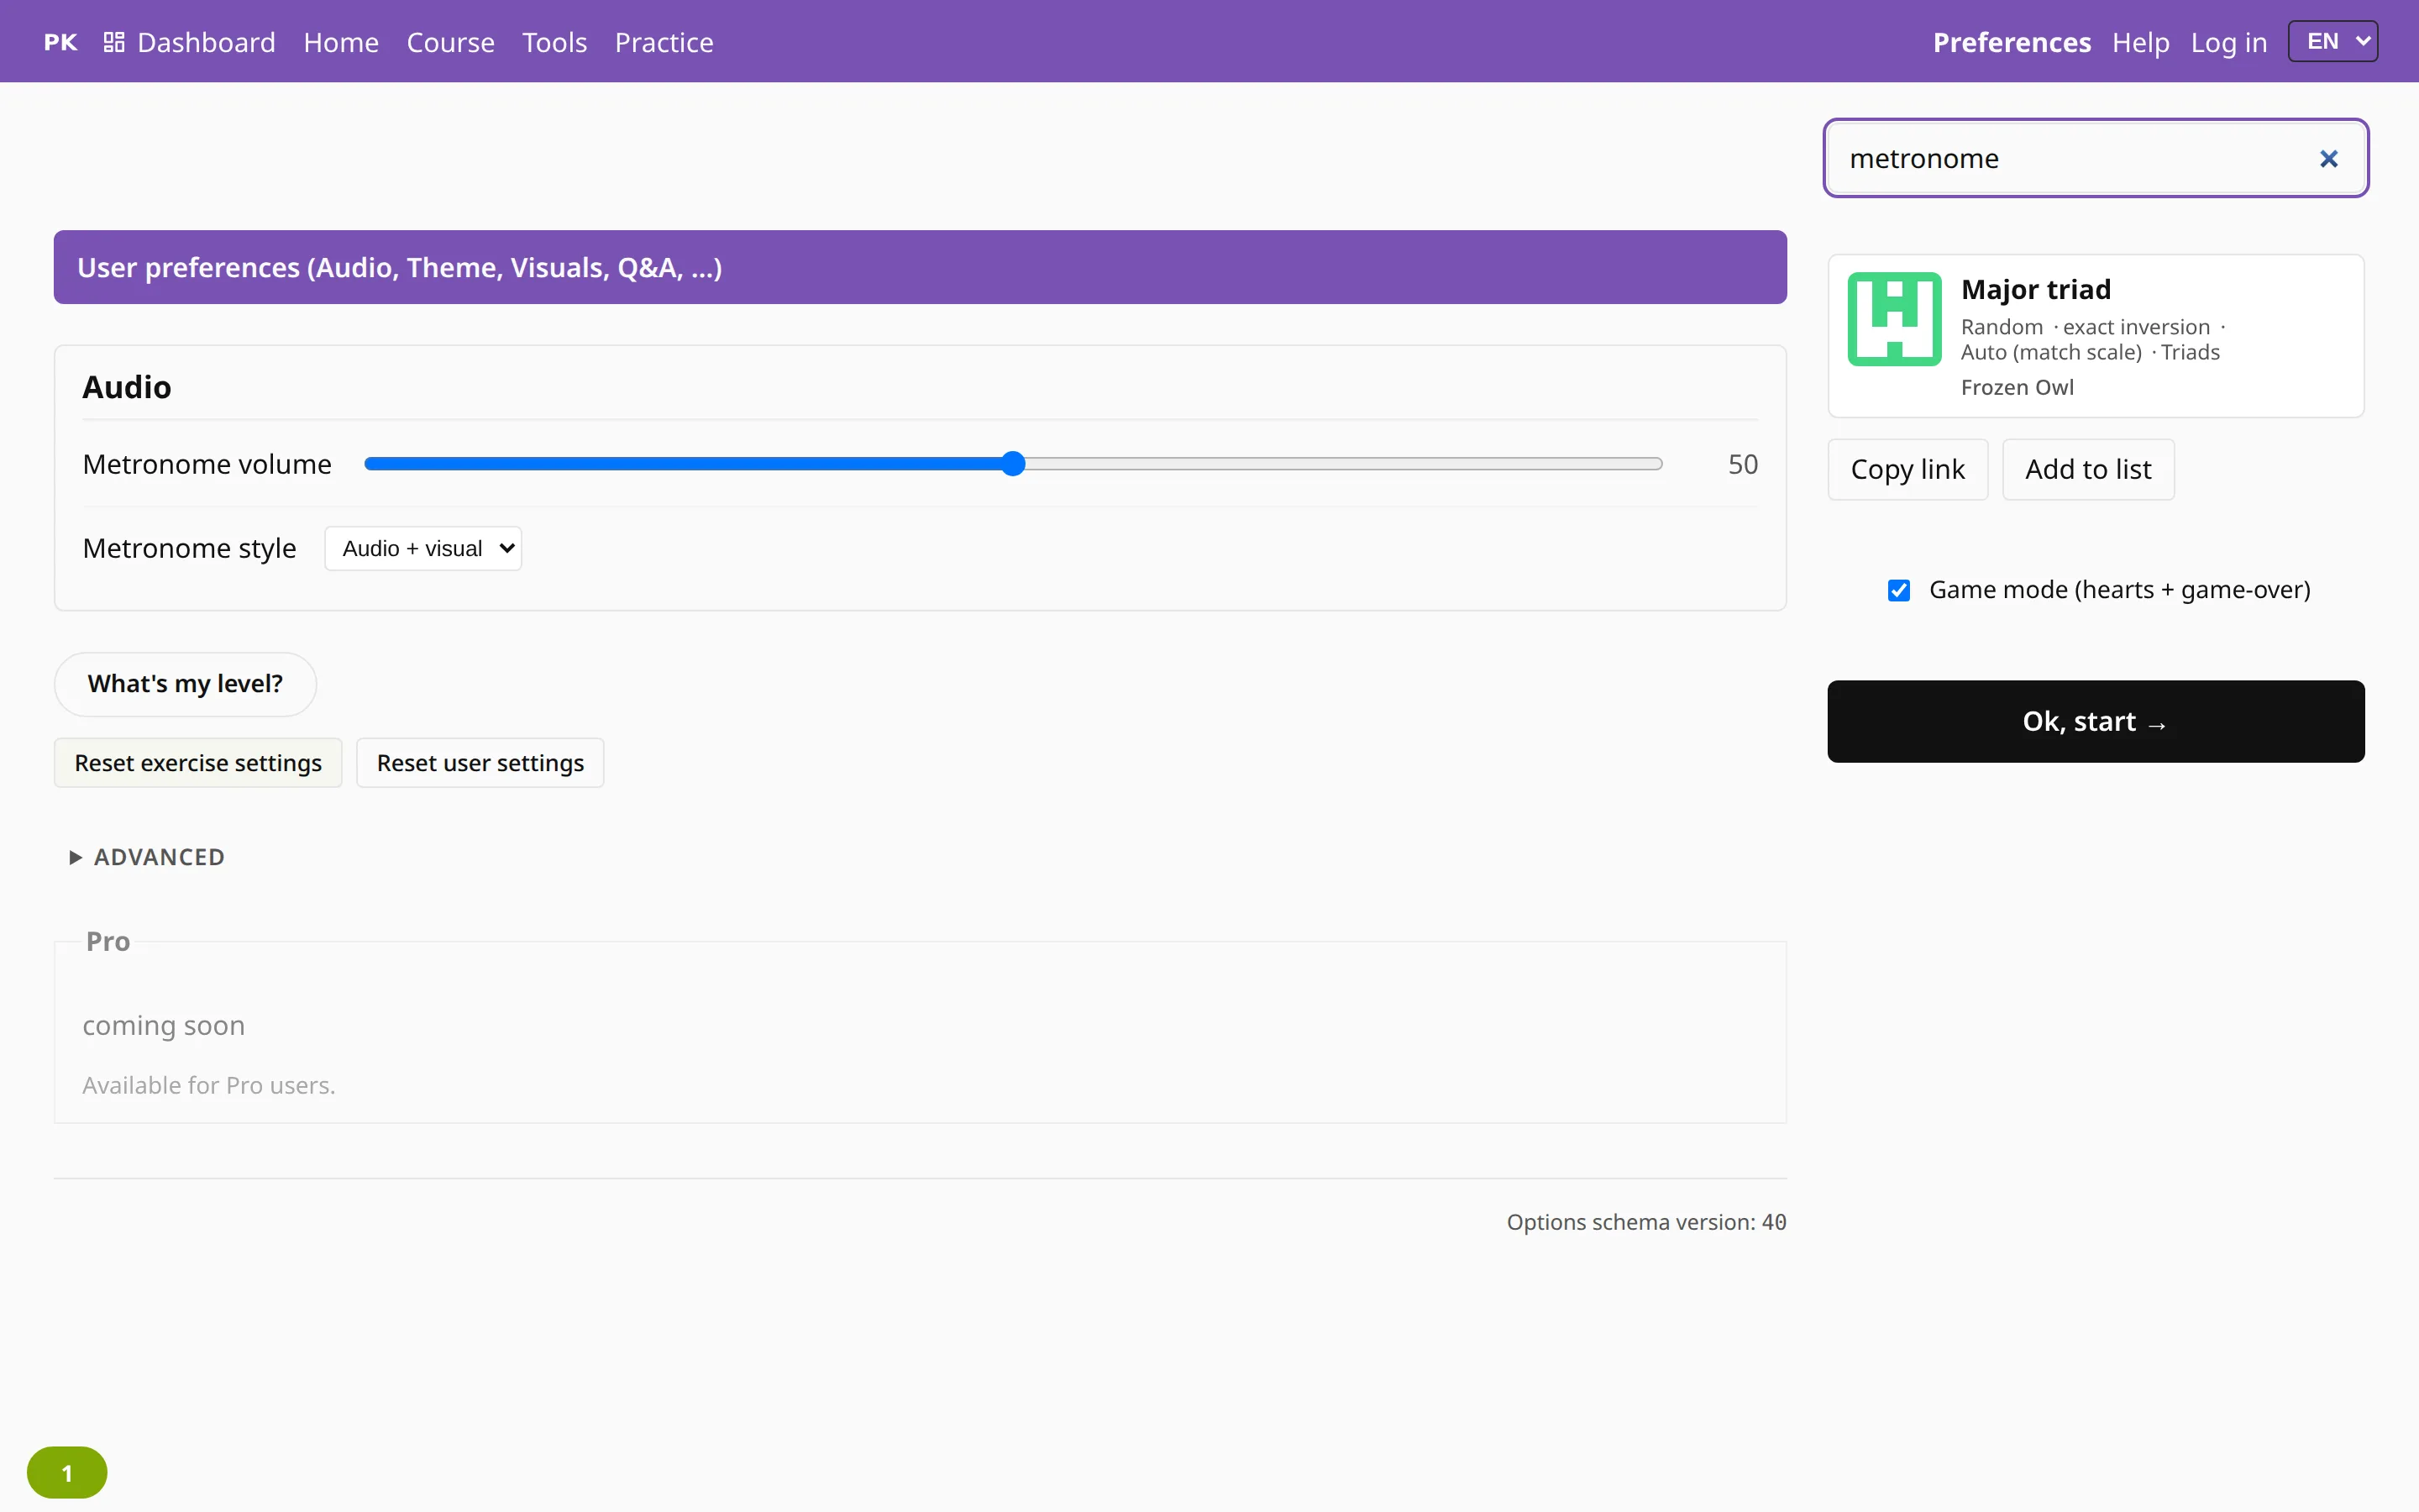
Task: Click the Log in link
Action: click(2228, 42)
